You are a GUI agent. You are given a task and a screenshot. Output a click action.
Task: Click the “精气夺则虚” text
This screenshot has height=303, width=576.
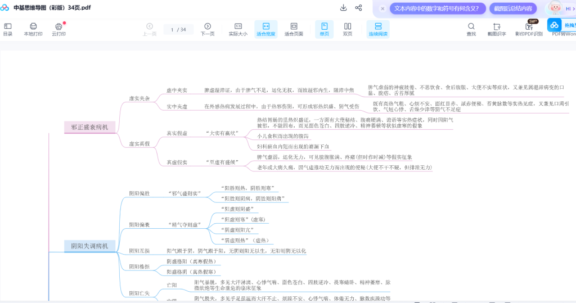tap(184, 224)
